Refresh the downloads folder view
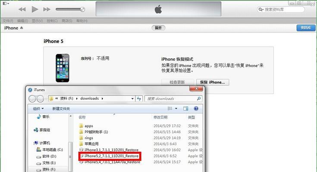The height and width of the screenshot is (172, 317). (x=139, y=98)
